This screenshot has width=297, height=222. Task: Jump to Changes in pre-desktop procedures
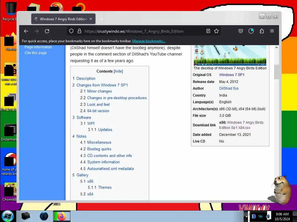(117, 98)
